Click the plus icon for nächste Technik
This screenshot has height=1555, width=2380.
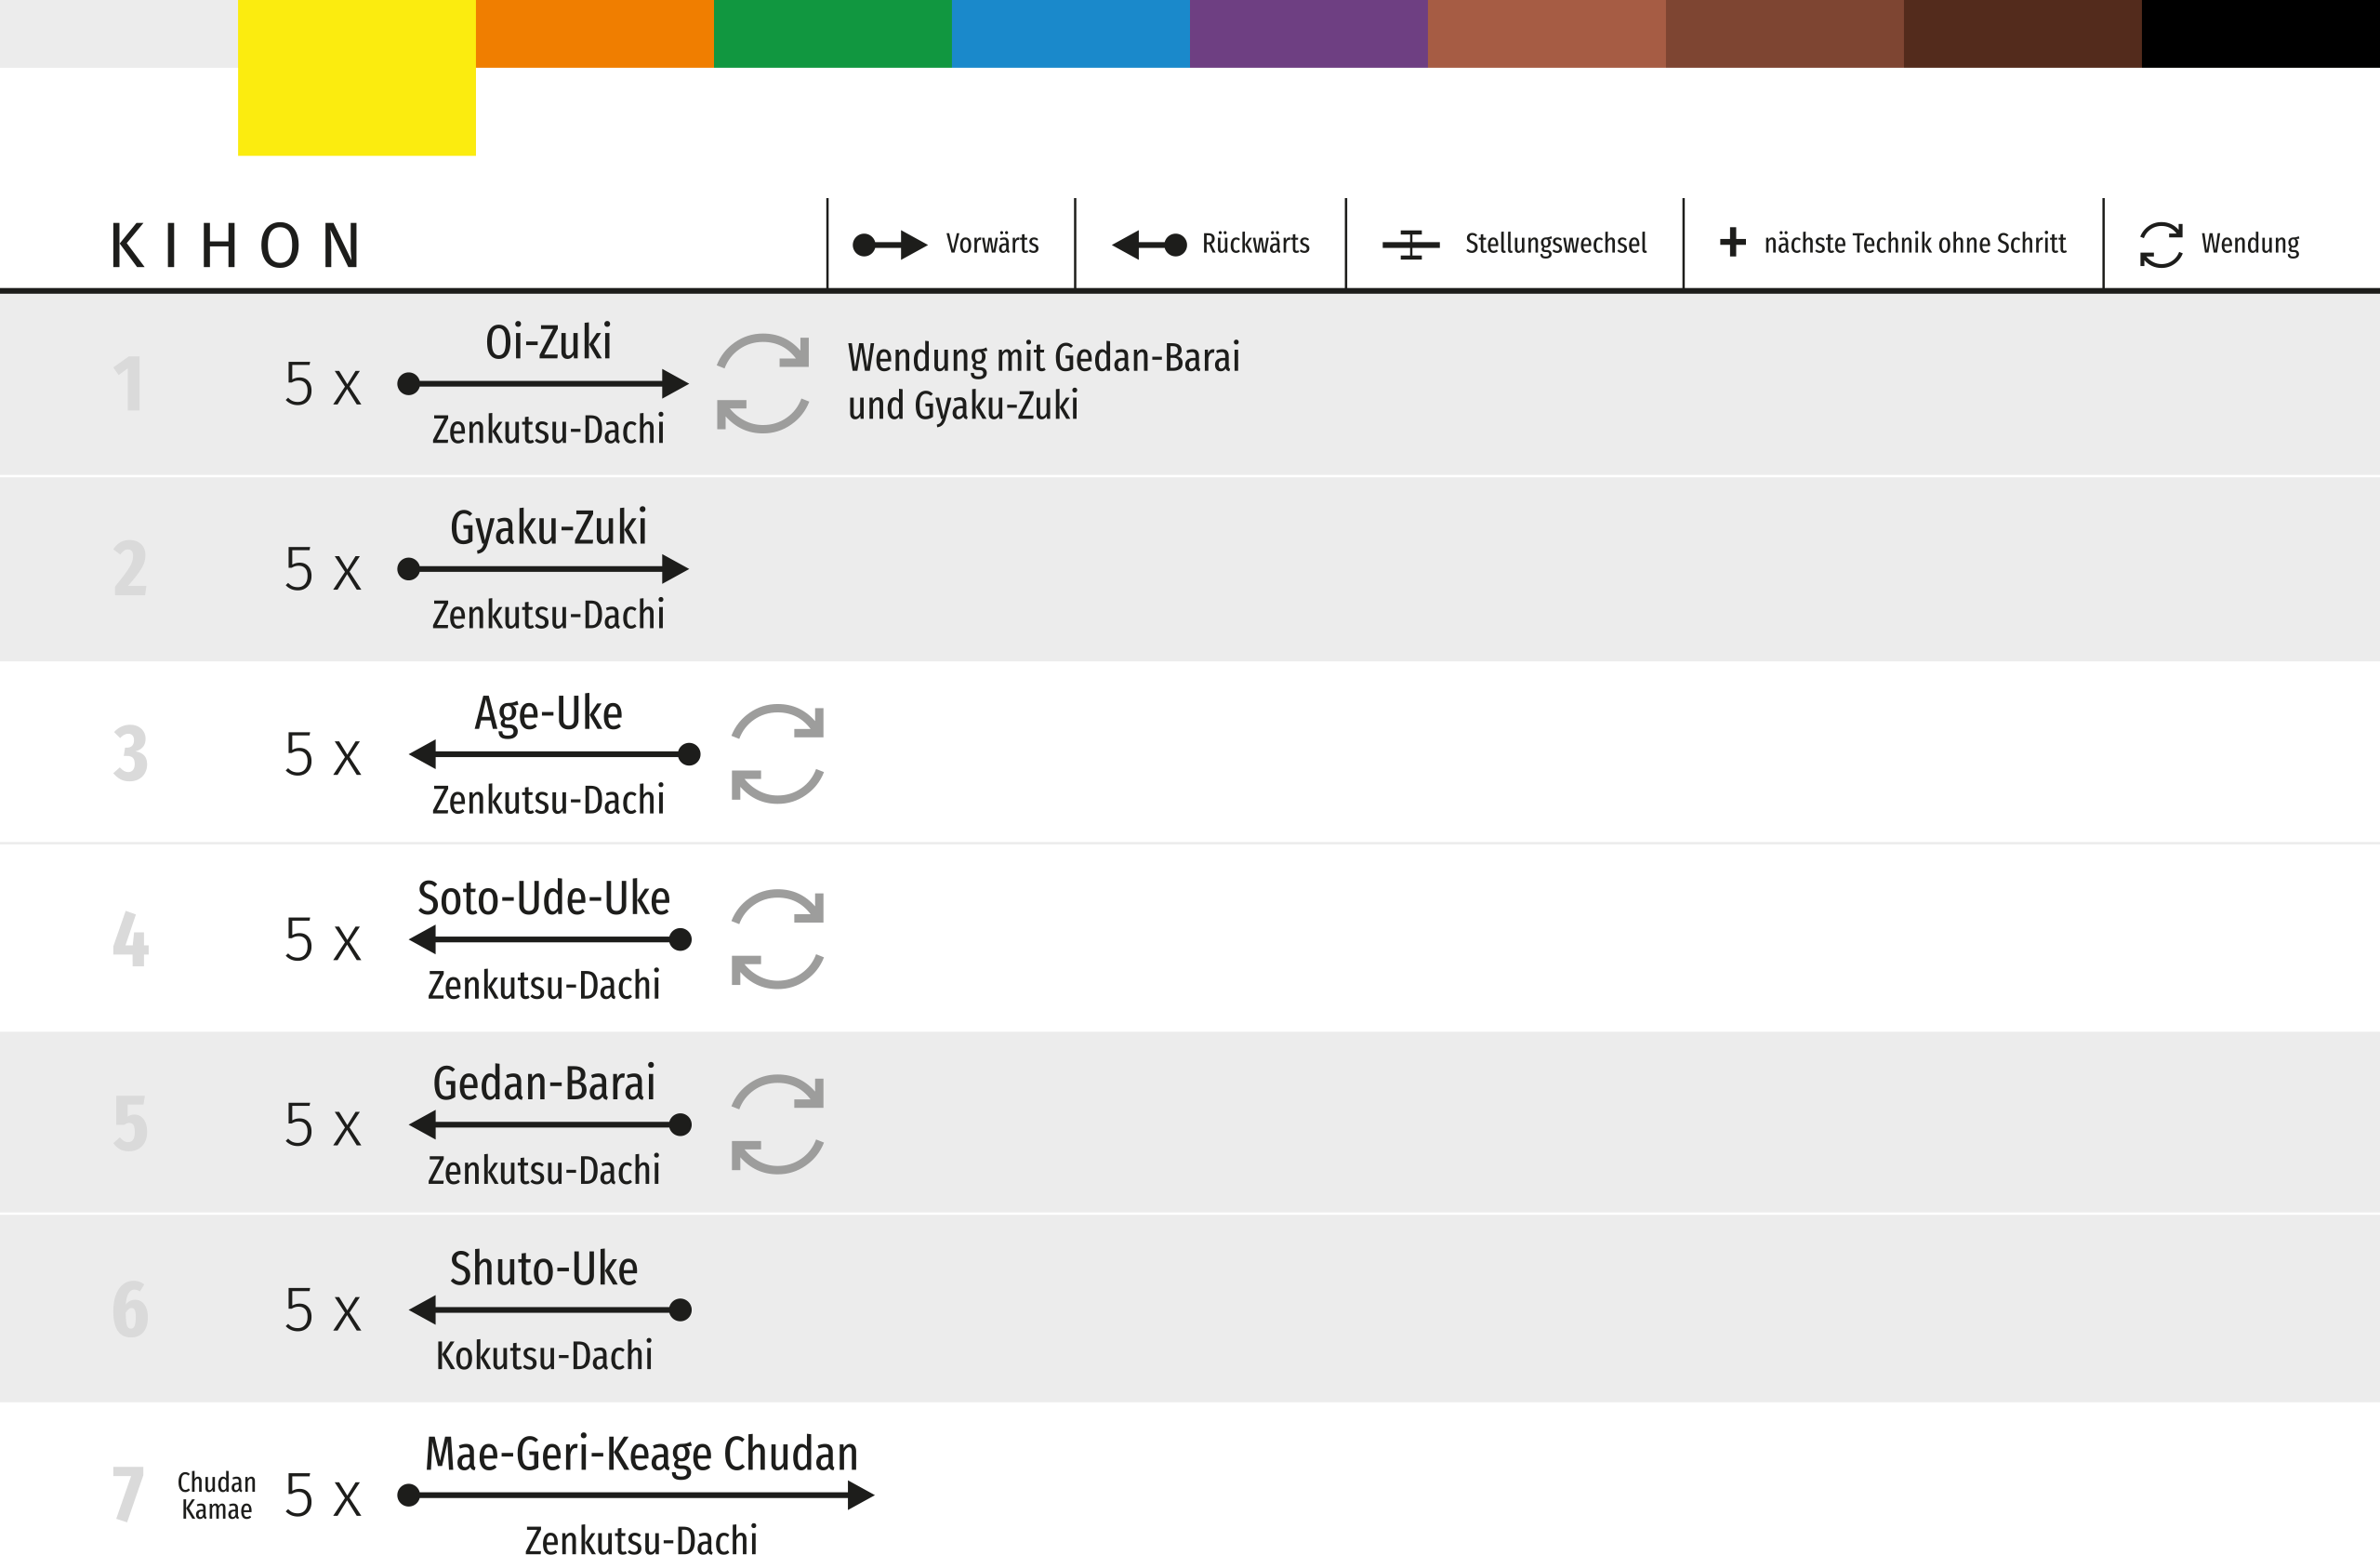1732,242
